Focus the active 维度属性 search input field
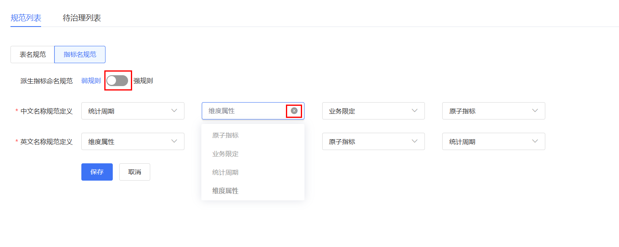Viewport: 619px width, 247px height. click(246, 111)
